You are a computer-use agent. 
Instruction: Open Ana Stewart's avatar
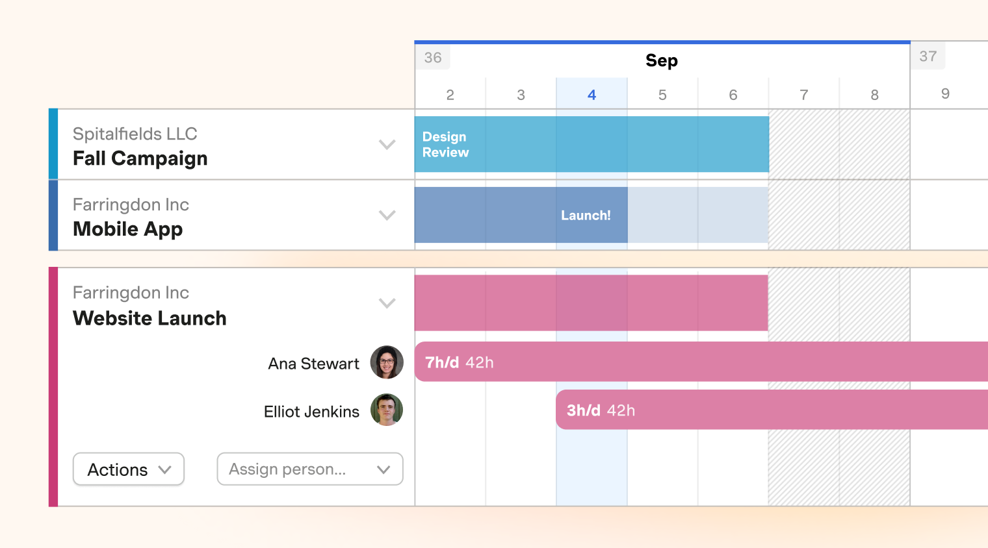tap(386, 362)
